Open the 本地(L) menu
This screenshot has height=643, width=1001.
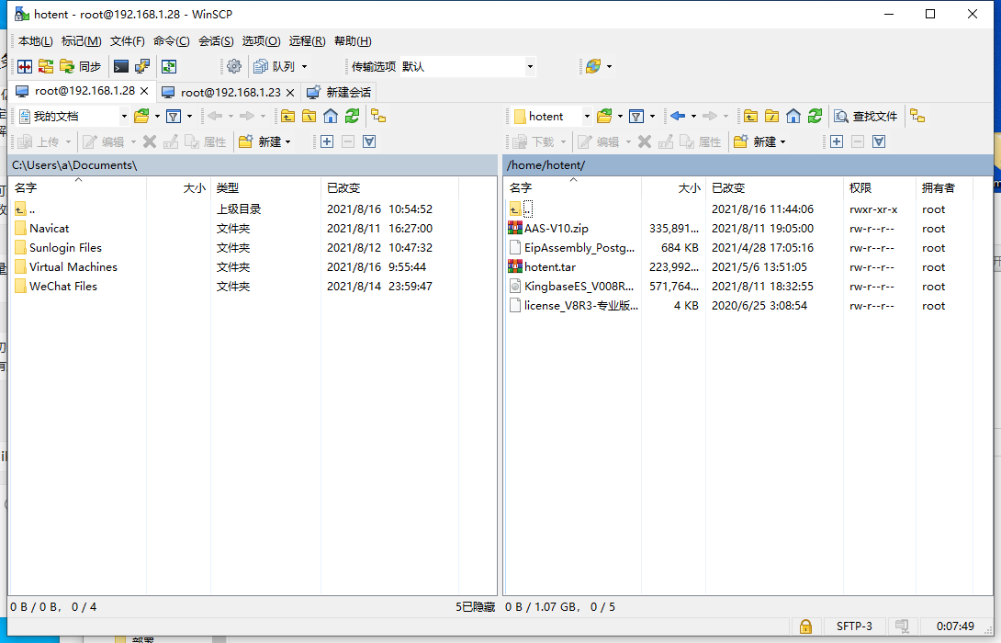(x=35, y=40)
